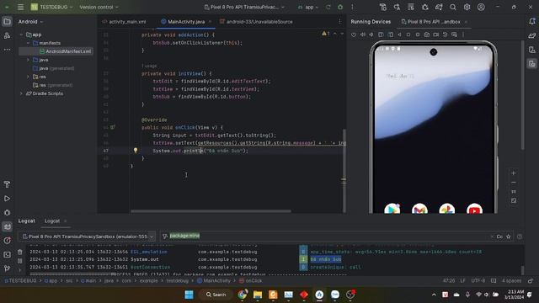This screenshot has width=539, height=303.
Task: Open the Pixel 8 Pro device selector in the top toolbar
Action: 244,7
